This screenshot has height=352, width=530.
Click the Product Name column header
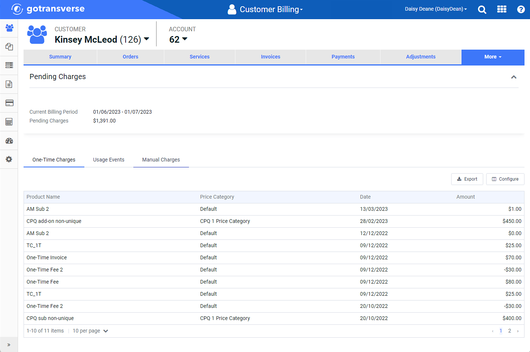(43, 197)
